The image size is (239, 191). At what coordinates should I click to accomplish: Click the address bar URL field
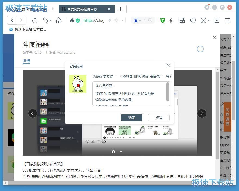pos(94,20)
